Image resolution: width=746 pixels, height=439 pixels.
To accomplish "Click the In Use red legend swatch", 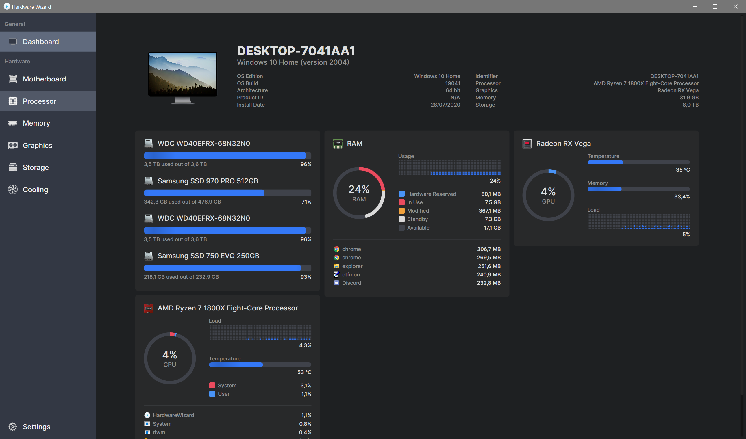I will pos(401,202).
